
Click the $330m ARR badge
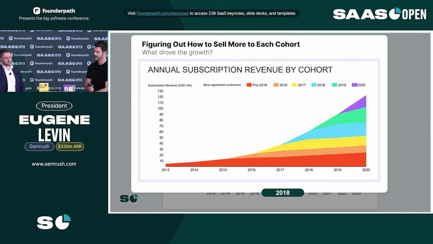pos(70,146)
